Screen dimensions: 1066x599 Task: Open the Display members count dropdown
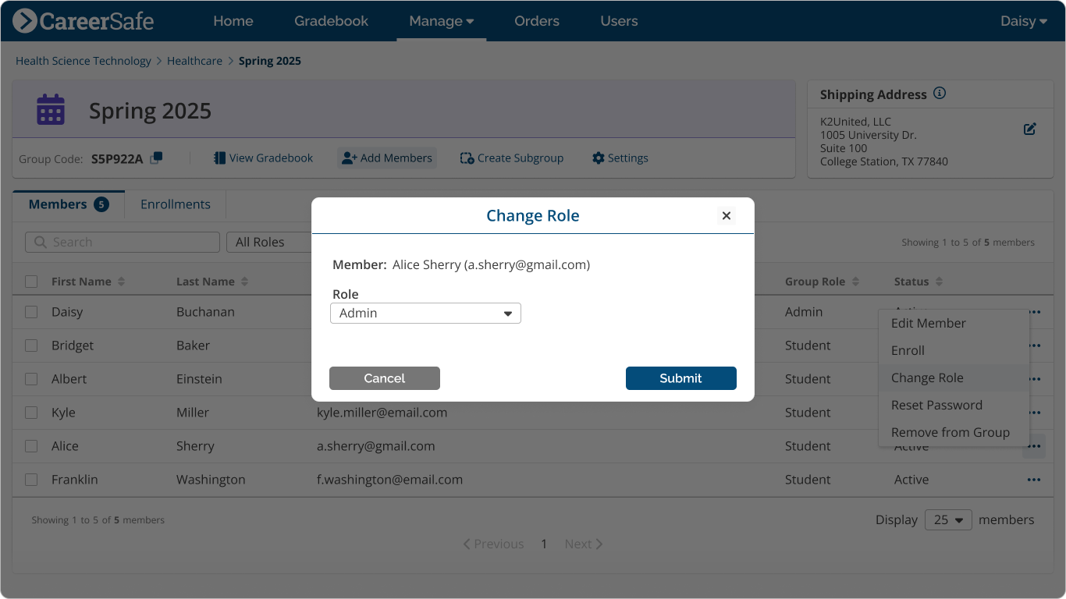948,519
